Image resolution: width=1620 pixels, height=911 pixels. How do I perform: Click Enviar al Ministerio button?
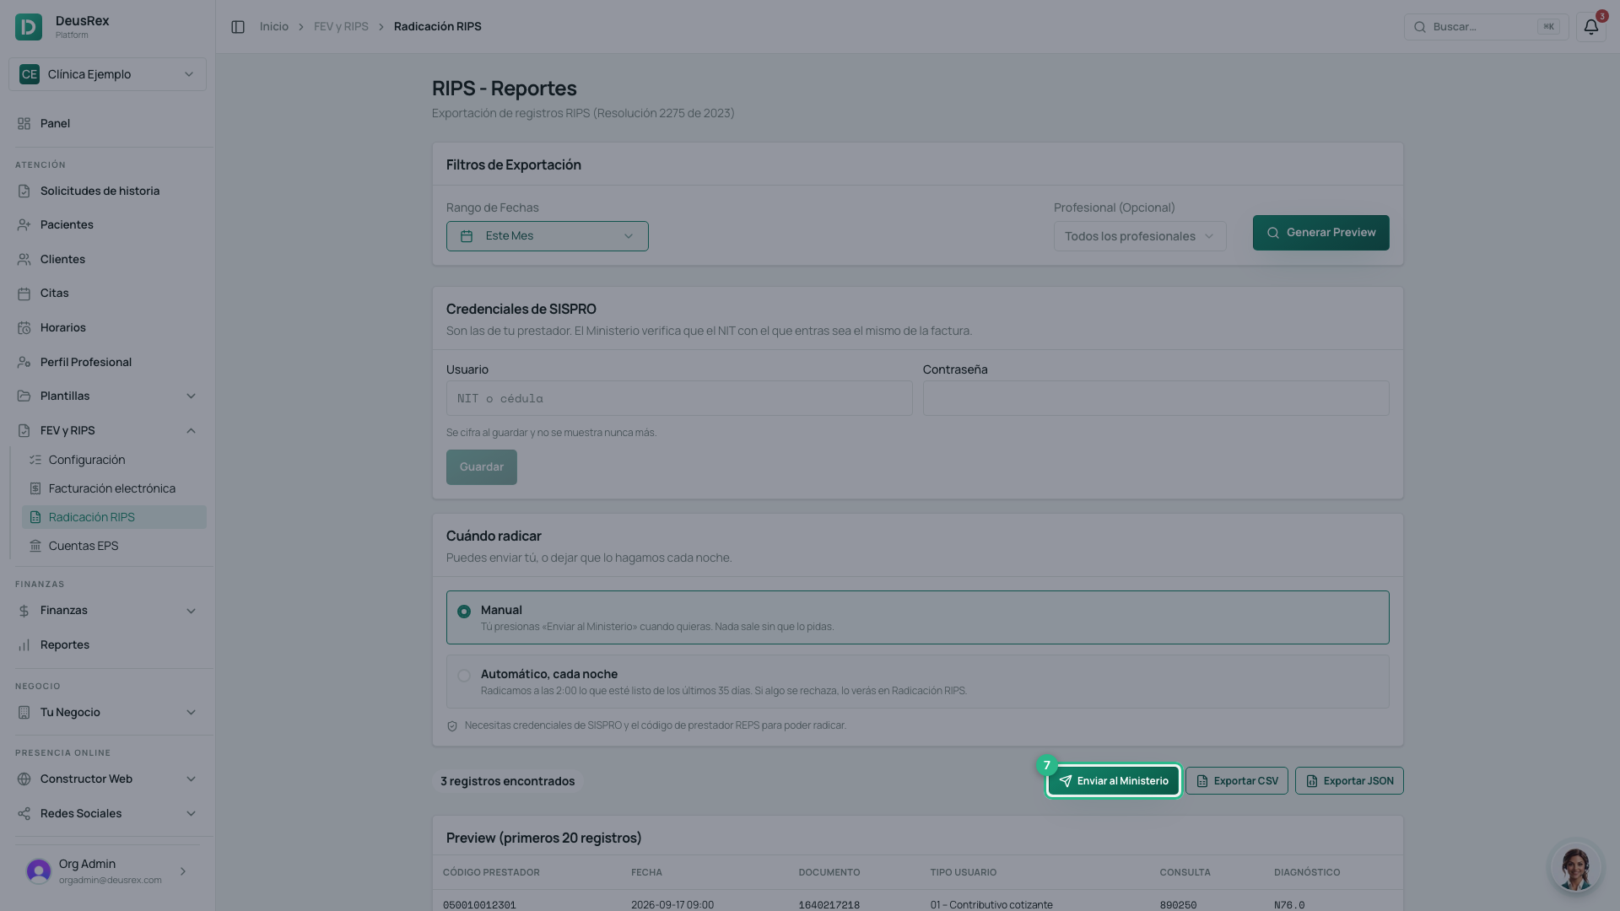(x=1113, y=781)
